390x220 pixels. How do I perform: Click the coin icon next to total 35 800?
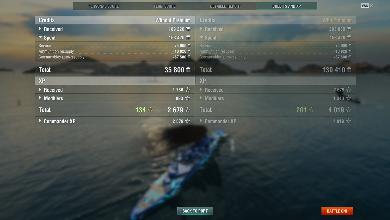(188, 70)
